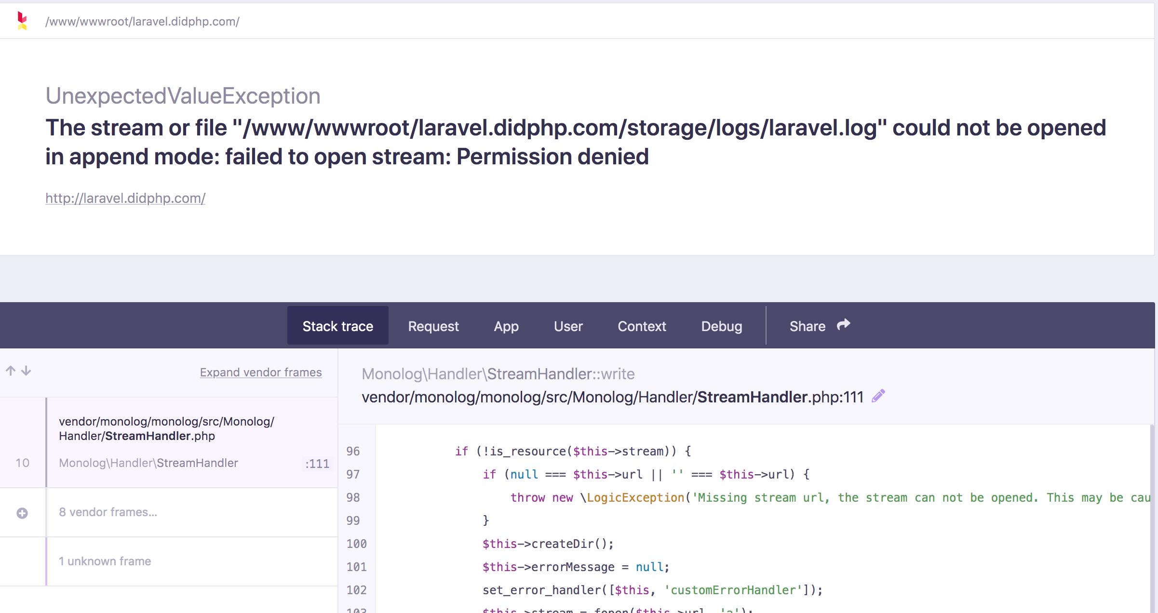
Task: Click the Monolog\Handler\StreamHandler::write title
Action: tap(498, 374)
